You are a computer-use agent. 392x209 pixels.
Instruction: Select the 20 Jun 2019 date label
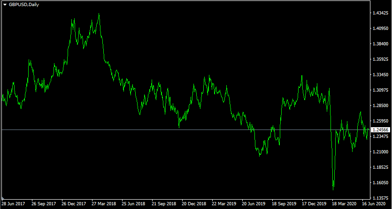(254, 204)
